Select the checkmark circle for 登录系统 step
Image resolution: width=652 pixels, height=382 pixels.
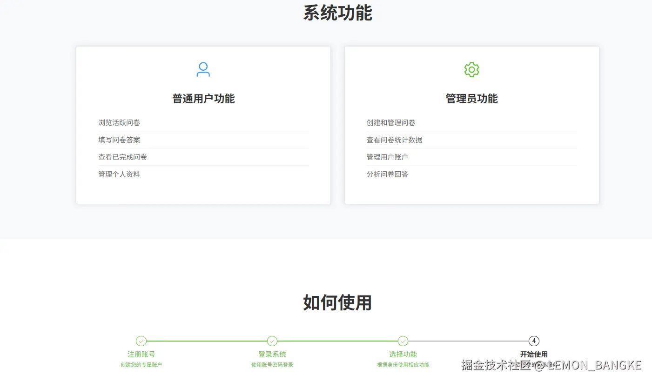[x=272, y=341]
